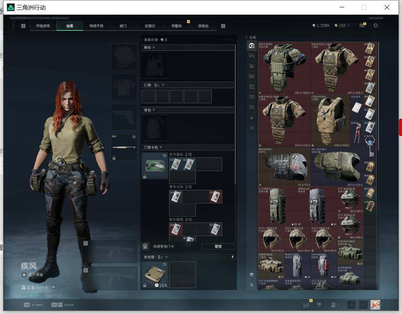
Task: Click the warehouse sidebar gear icon
Action: click(x=252, y=128)
